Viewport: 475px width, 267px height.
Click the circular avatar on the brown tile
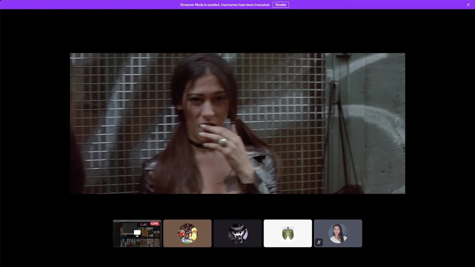[187, 233]
